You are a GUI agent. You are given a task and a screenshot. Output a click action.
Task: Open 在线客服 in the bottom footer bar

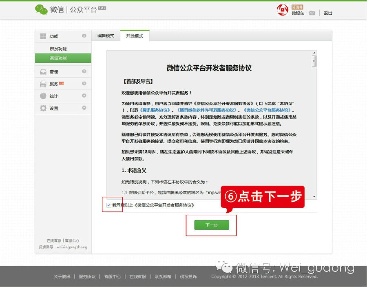(x=138, y=277)
